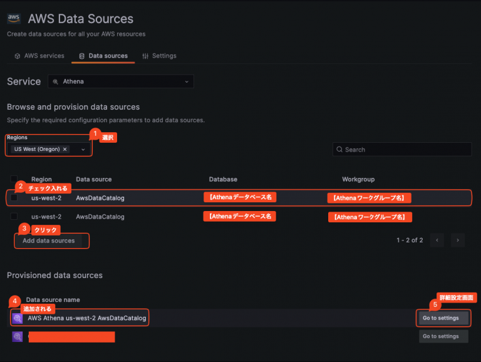Click the Athena icon in Service selector
This screenshot has width=481, height=362.
point(56,81)
